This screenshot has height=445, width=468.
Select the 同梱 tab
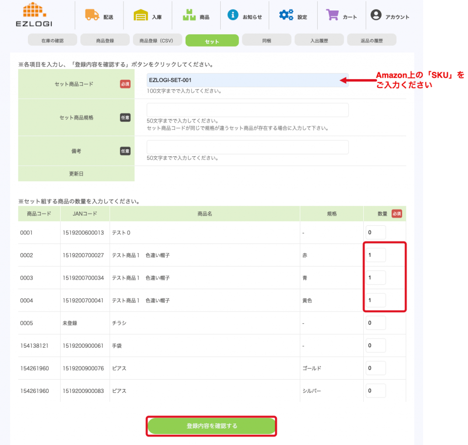point(266,41)
